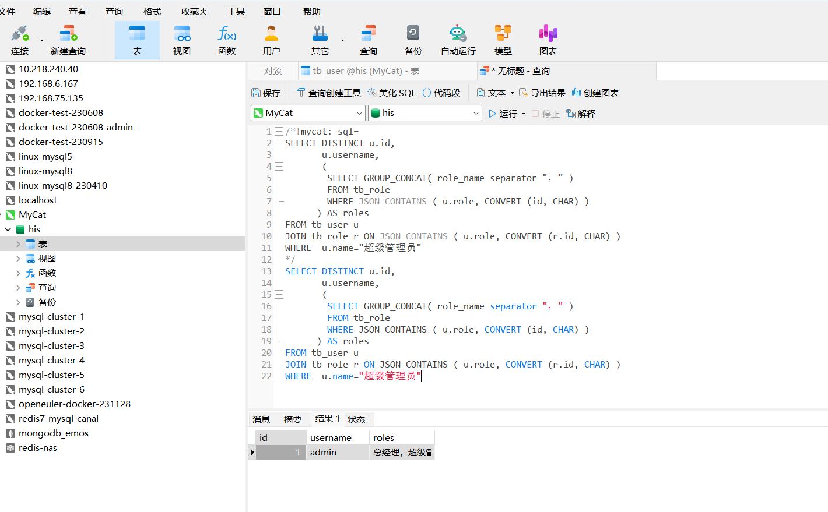Image resolution: width=828 pixels, height=512 pixels.
Task: Collapse the his database node
Action: (x=8, y=229)
